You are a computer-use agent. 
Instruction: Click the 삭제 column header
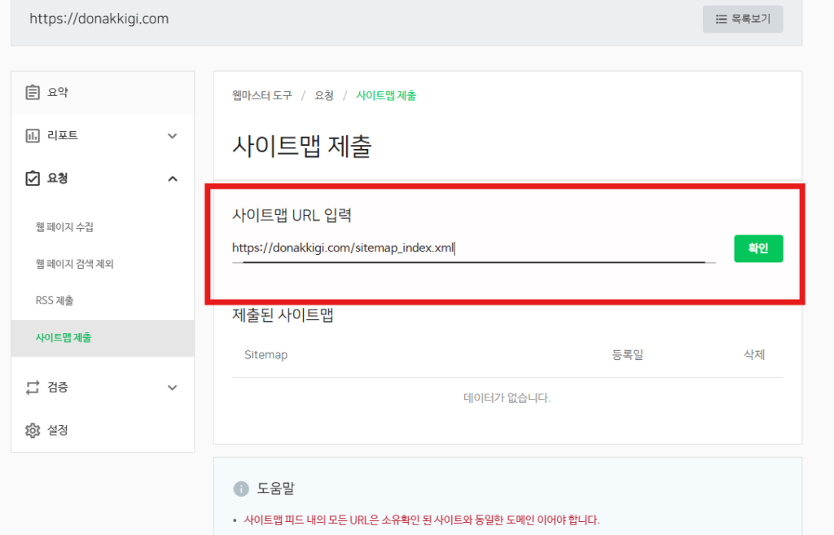coord(754,355)
